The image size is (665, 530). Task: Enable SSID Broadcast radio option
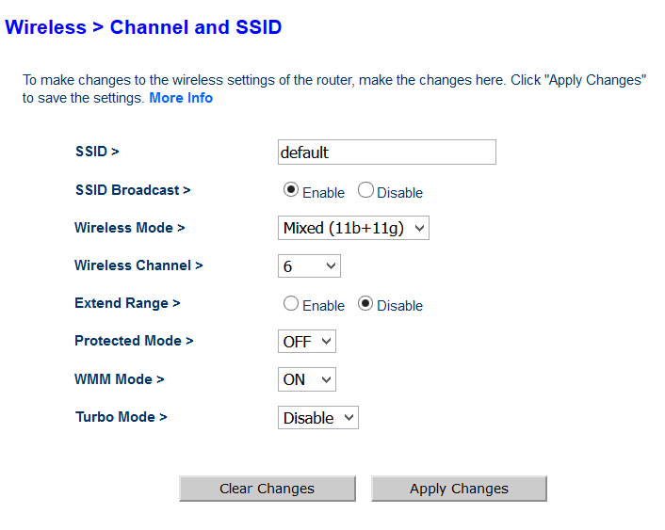pyautogui.click(x=291, y=190)
